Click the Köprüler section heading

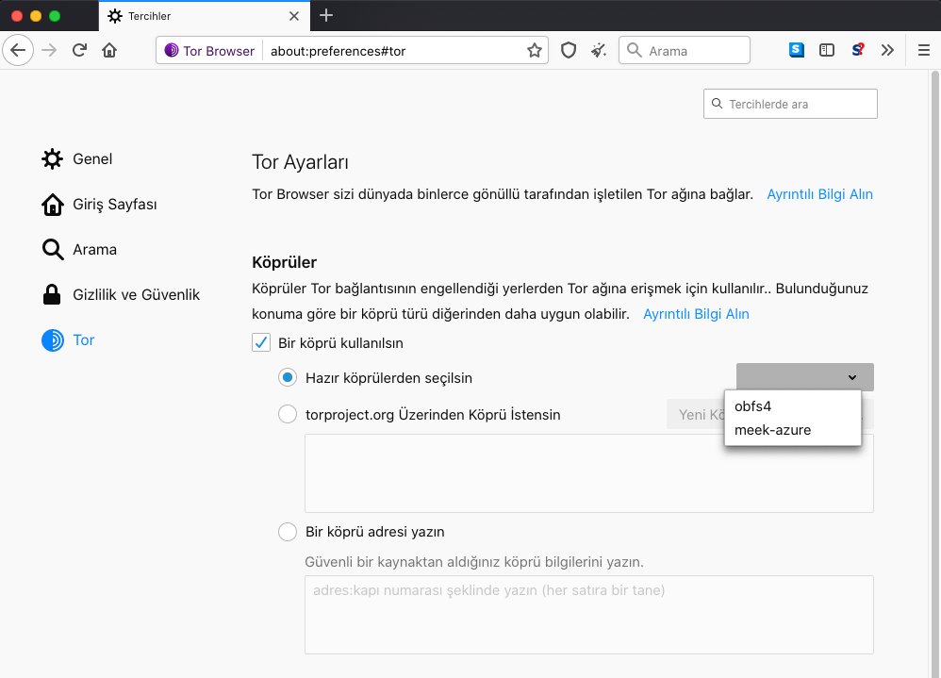coord(285,262)
